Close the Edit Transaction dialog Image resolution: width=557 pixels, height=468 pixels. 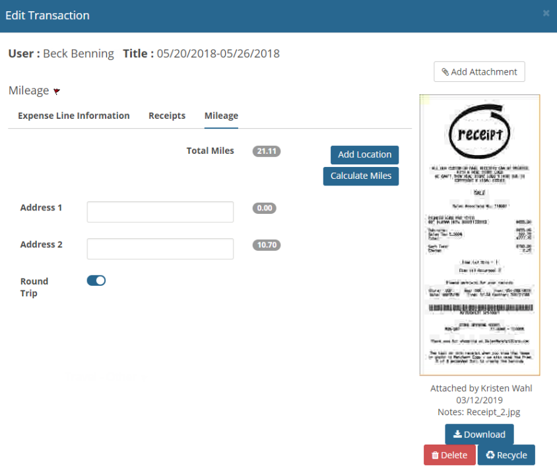[x=546, y=13]
